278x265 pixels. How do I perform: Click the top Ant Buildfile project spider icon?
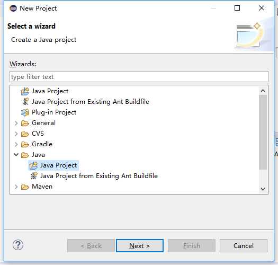(25, 102)
